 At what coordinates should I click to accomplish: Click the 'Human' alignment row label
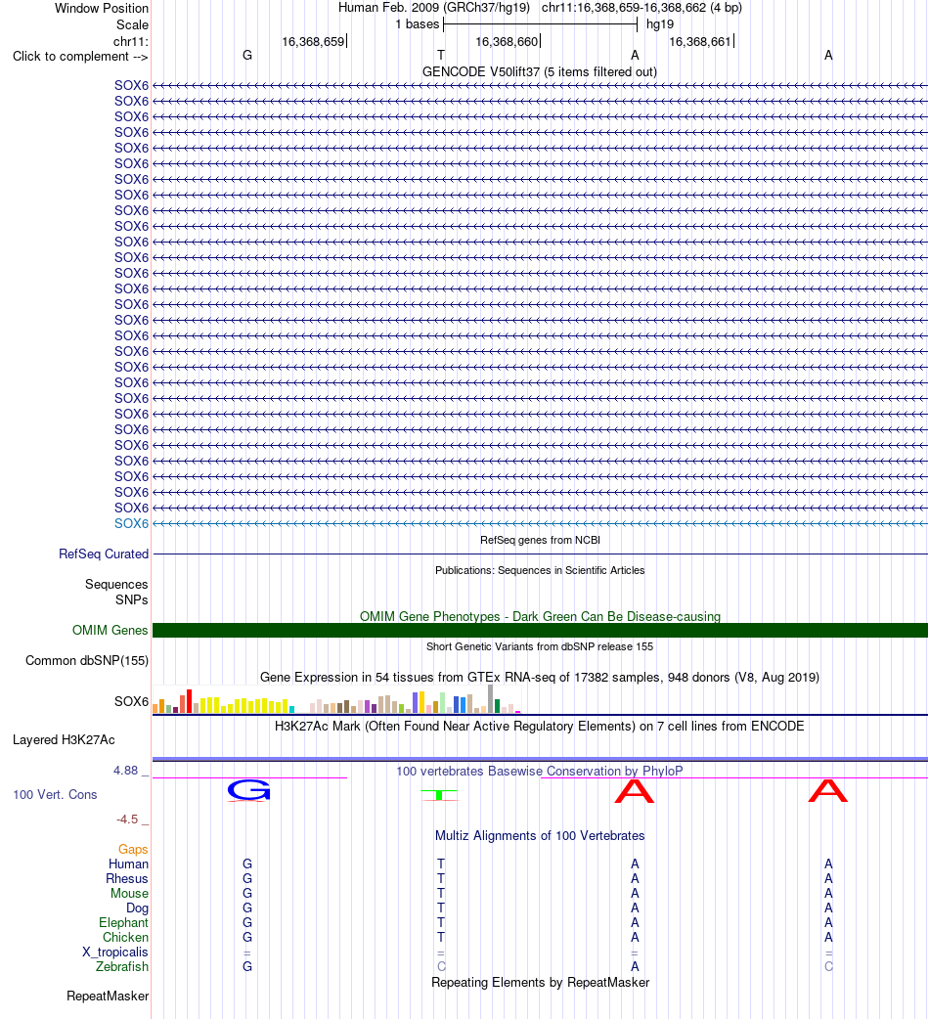(129, 864)
